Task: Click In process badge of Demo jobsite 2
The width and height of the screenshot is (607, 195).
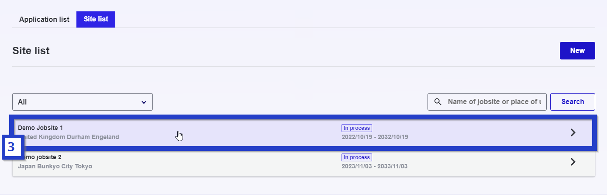Action: pyautogui.click(x=357, y=157)
